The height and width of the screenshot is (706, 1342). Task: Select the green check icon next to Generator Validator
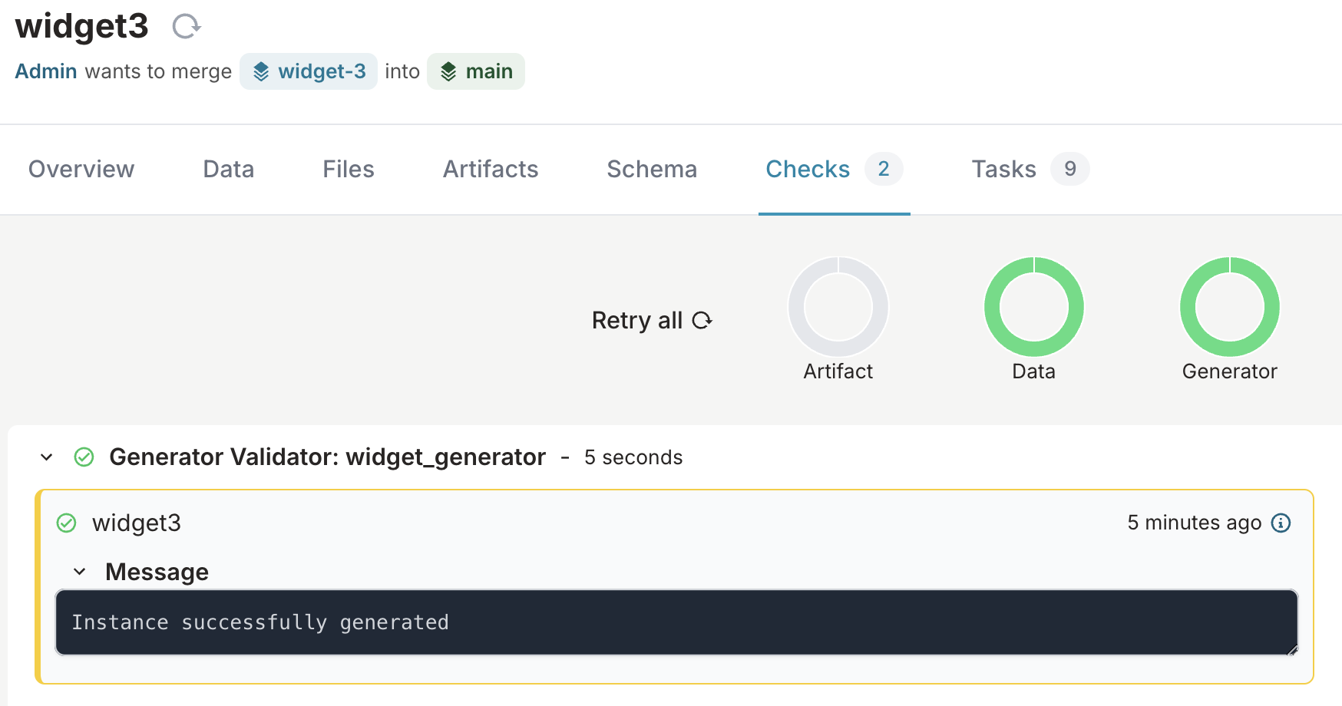pos(84,457)
